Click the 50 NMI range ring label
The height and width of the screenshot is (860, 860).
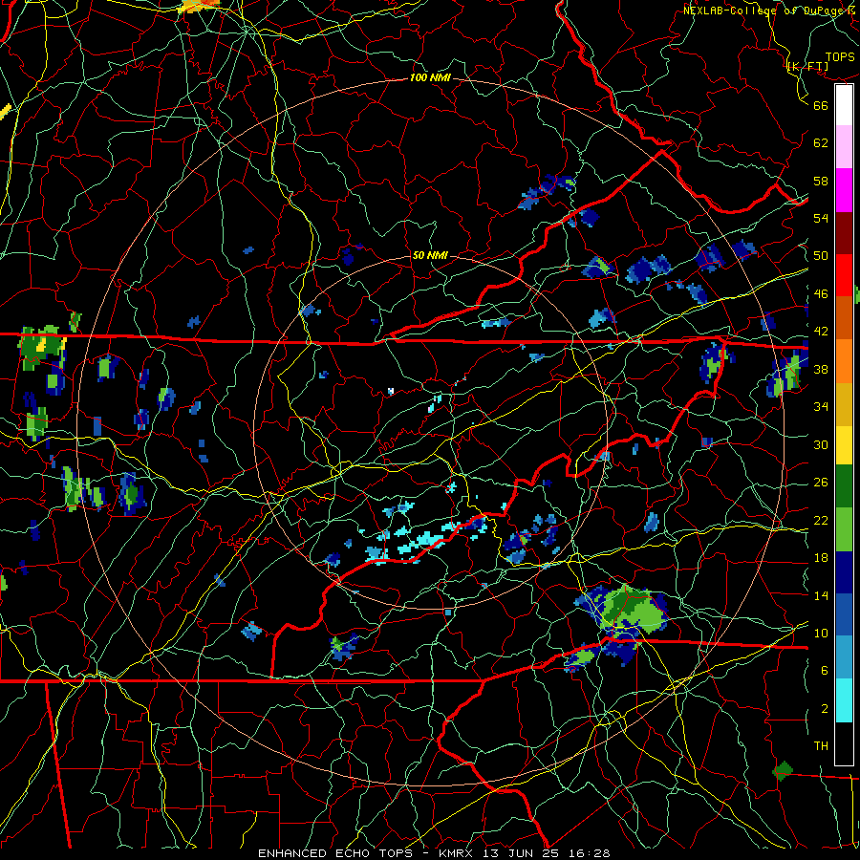pyautogui.click(x=430, y=255)
